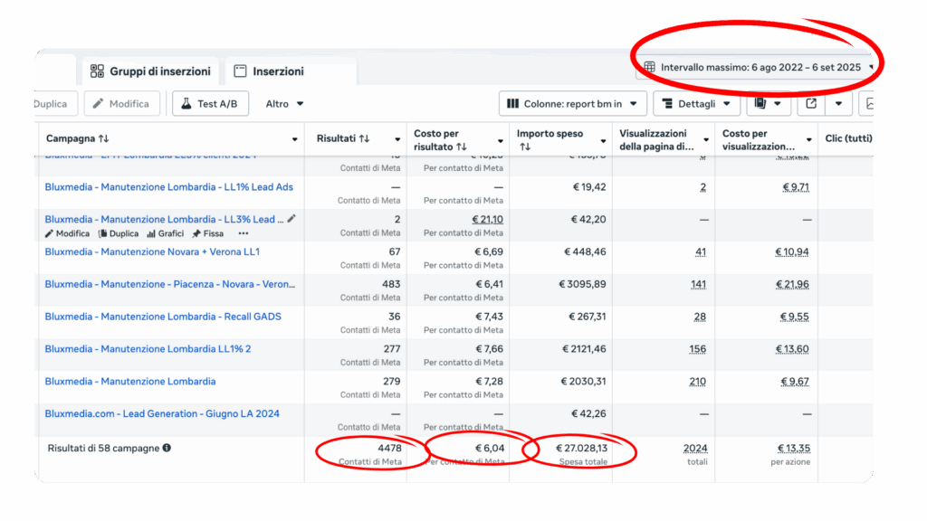Open the Altro dropdown menu
This screenshot has width=927, height=521.
click(x=284, y=104)
